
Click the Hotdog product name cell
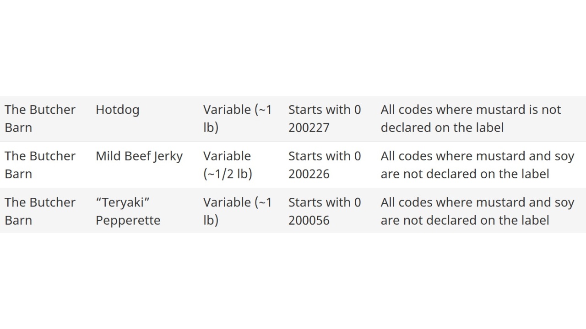coord(117,110)
